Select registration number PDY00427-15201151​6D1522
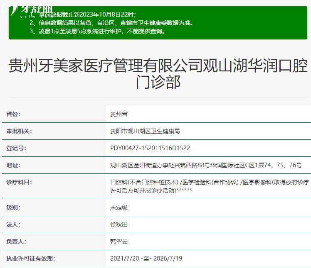Viewport: 311px width, 268px height. click(x=150, y=148)
